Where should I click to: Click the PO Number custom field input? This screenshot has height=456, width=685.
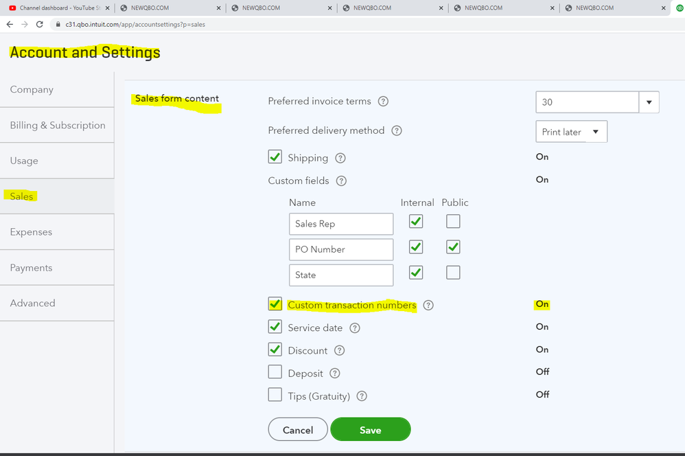[341, 249]
